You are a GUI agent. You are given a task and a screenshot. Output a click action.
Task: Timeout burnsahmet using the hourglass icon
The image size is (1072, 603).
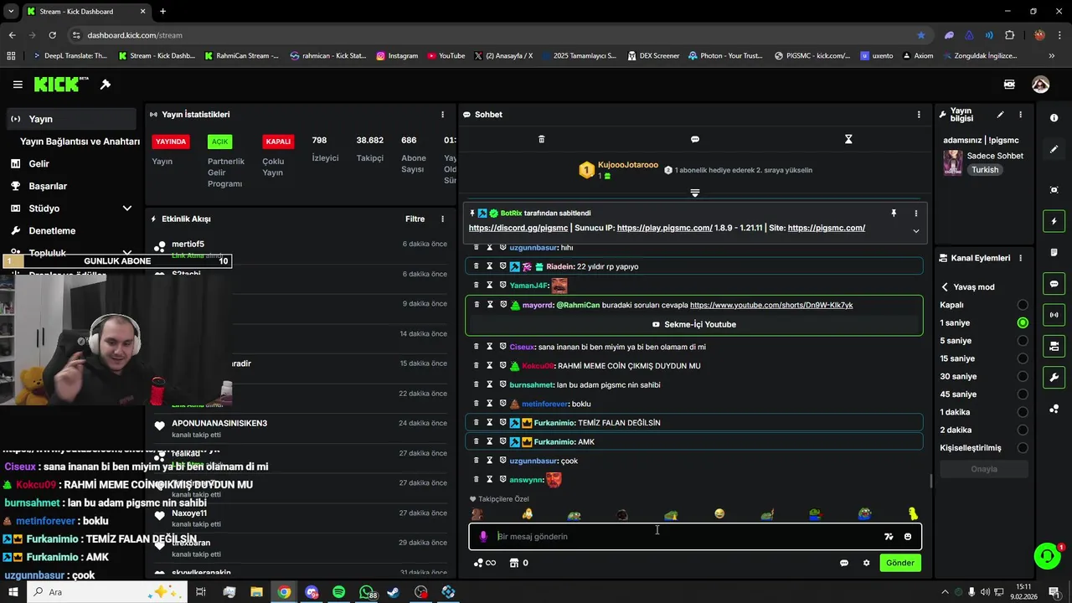(490, 384)
